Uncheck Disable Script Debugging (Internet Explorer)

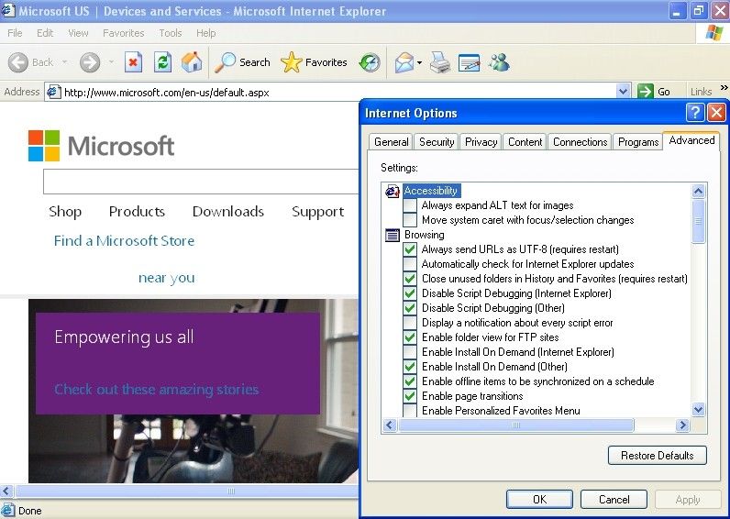(410, 293)
